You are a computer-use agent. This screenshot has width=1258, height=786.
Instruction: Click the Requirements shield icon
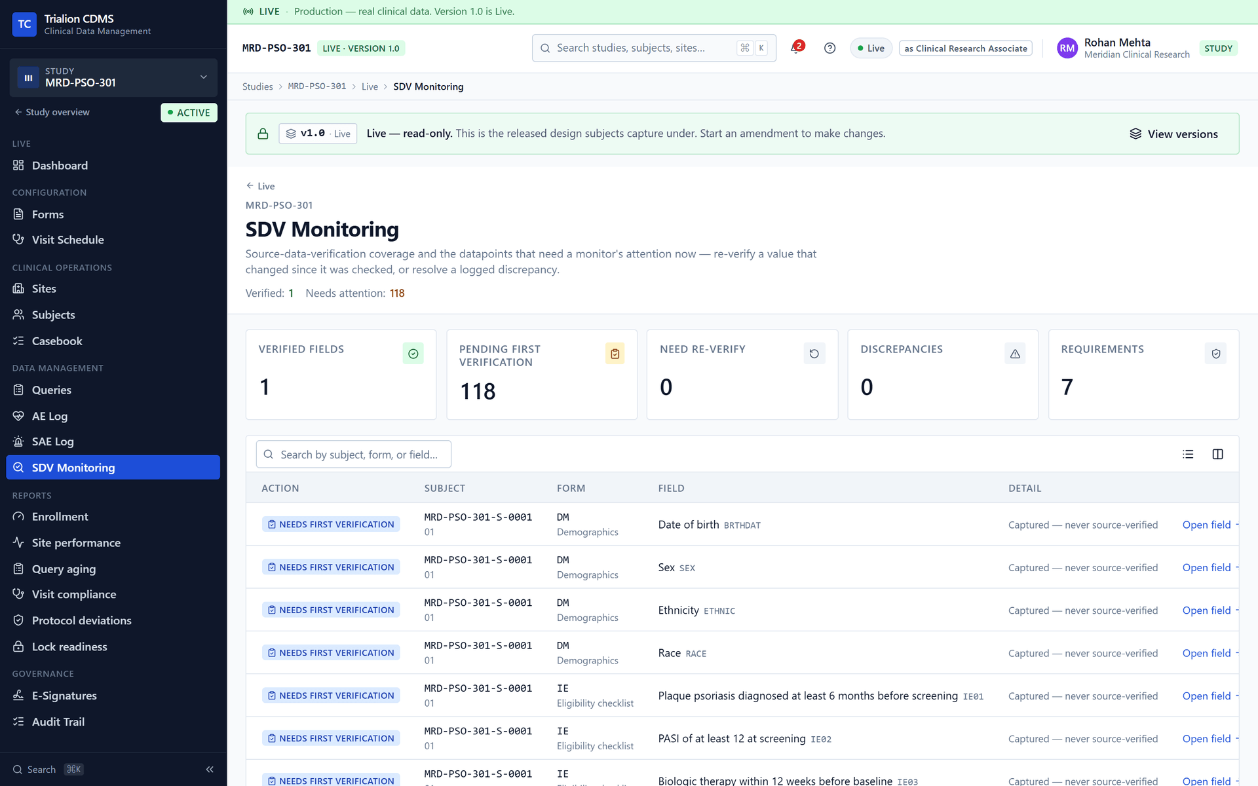(1216, 354)
